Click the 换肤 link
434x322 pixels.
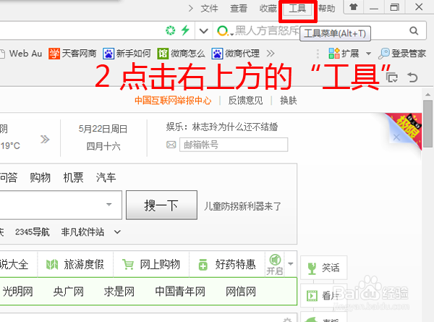tap(289, 101)
